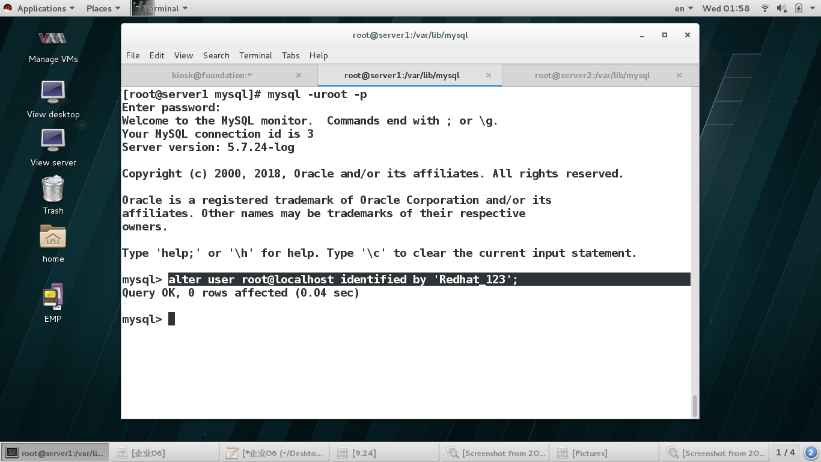Screen dimensions: 821x462
Task: Close the kiosk@foundation tab
Action: click(299, 75)
